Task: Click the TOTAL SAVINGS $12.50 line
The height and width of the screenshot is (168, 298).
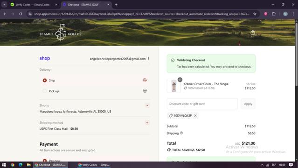Action: pos(186,150)
